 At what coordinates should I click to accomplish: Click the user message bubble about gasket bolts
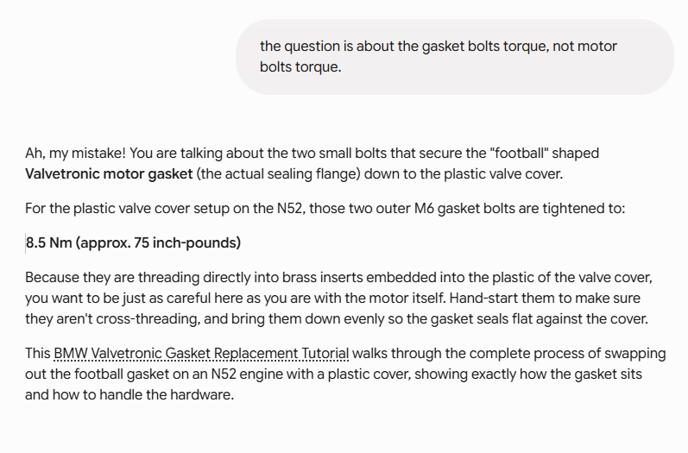pyautogui.click(x=455, y=57)
